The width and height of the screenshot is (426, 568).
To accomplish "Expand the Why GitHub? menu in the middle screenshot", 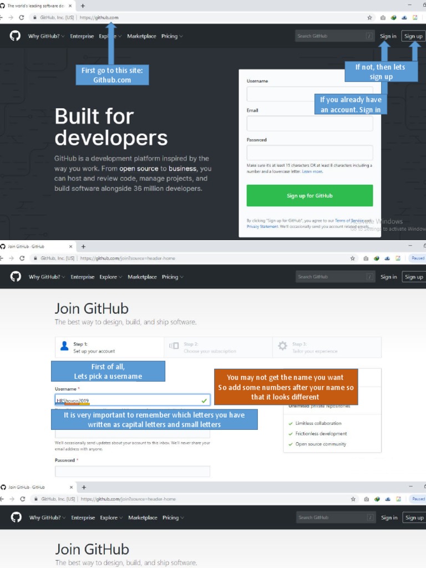I will tap(47, 277).
